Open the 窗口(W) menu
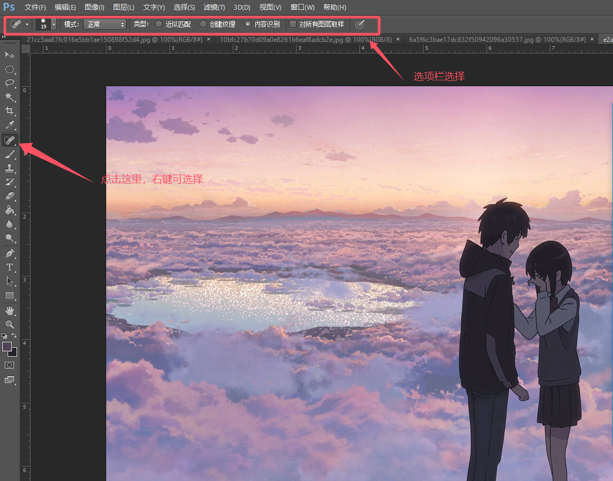613x481 pixels. 302,7
